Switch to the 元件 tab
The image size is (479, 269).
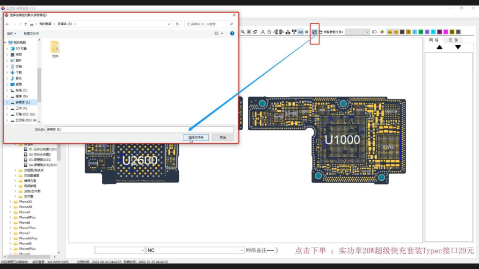(453, 40)
